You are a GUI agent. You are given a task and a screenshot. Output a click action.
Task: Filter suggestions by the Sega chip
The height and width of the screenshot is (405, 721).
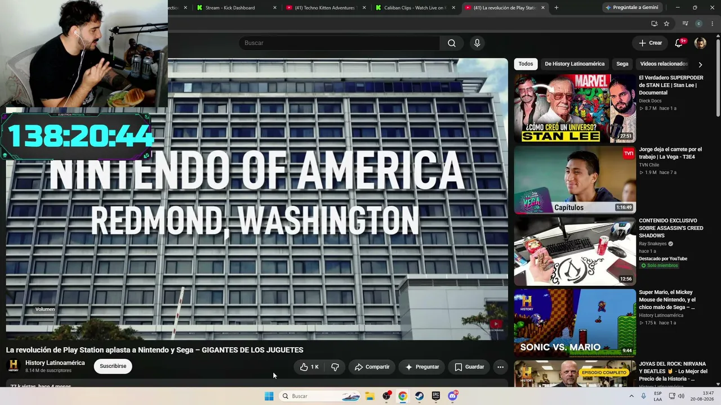point(622,64)
